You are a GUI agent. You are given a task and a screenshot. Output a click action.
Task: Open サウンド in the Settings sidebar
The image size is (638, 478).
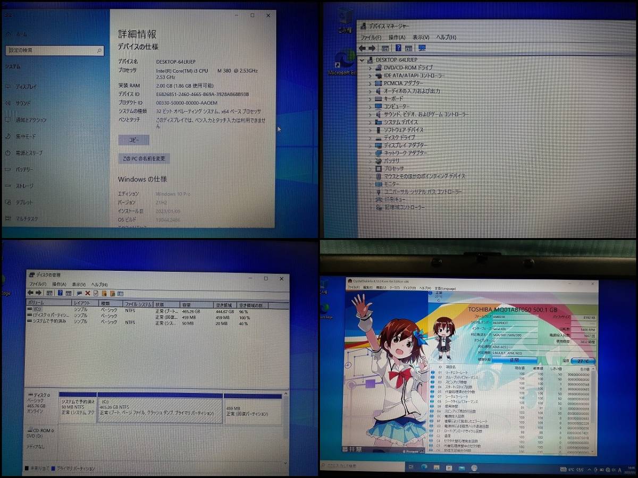click(x=19, y=103)
